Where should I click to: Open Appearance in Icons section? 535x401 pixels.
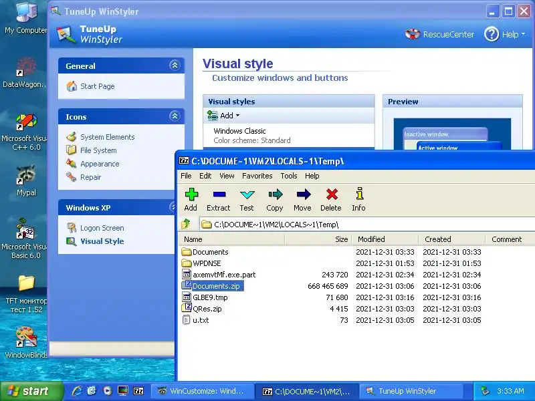pos(93,164)
